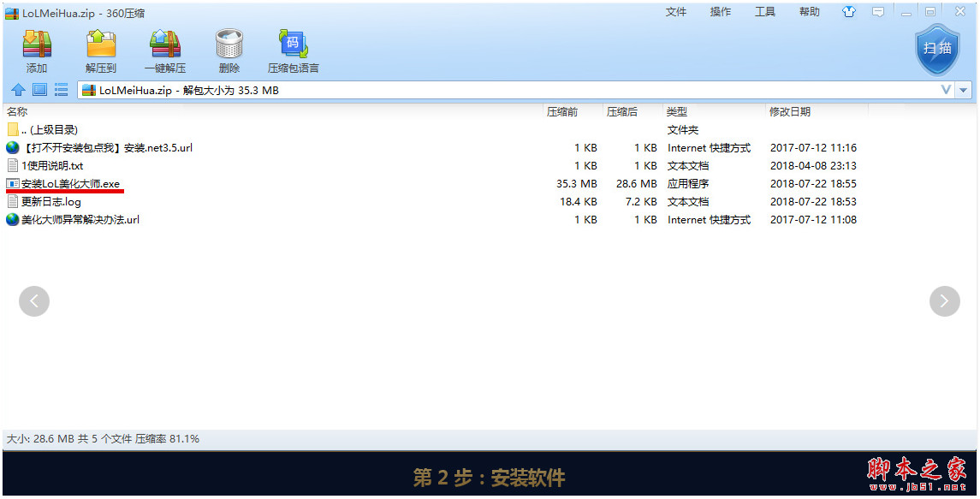
Task: Click the 28.6 MB compressed size cell
Action: pos(636,184)
